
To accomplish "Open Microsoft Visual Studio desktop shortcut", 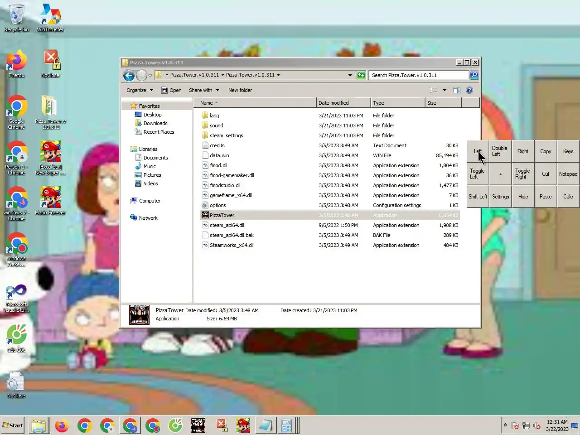I will (16, 298).
